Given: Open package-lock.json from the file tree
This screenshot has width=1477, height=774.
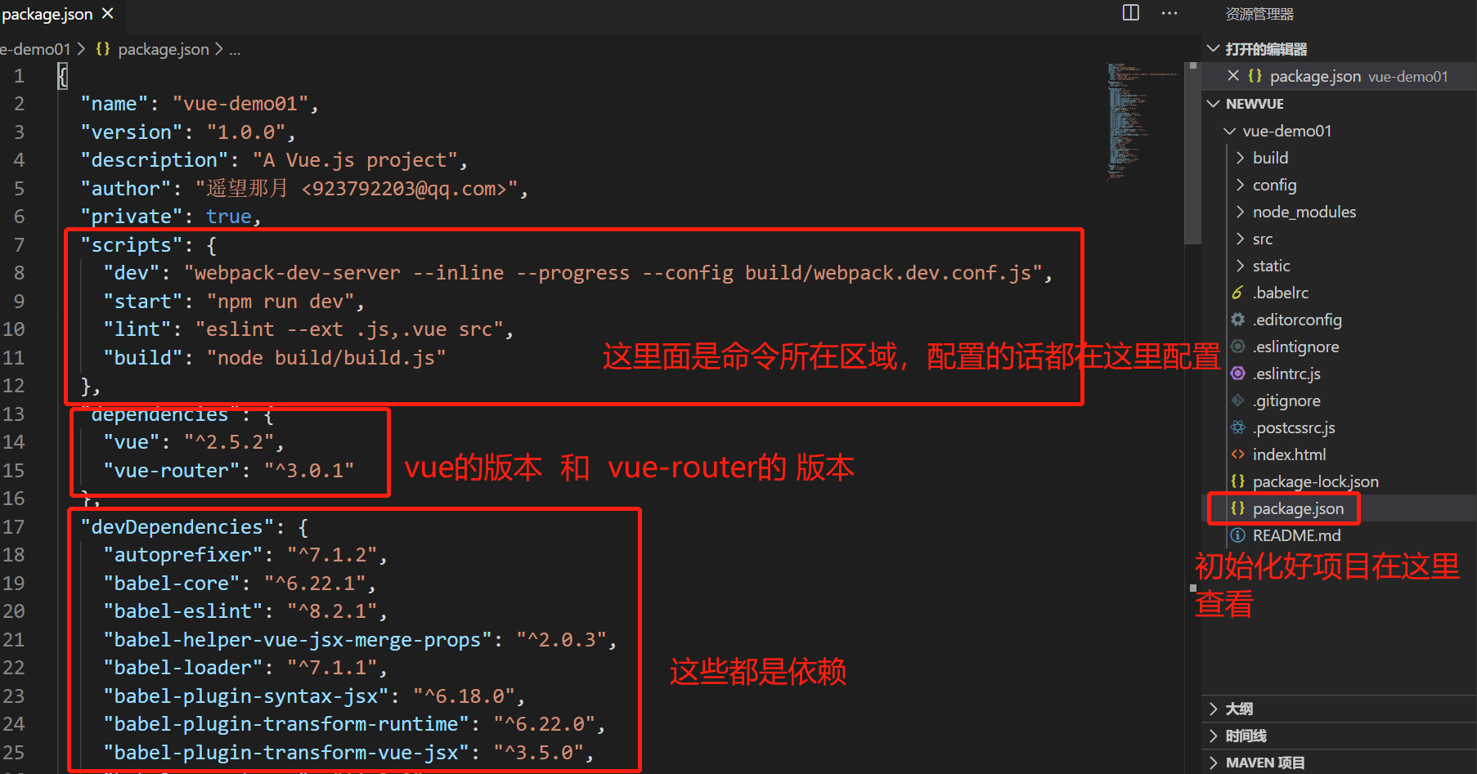Looking at the screenshot, I should (1315, 481).
